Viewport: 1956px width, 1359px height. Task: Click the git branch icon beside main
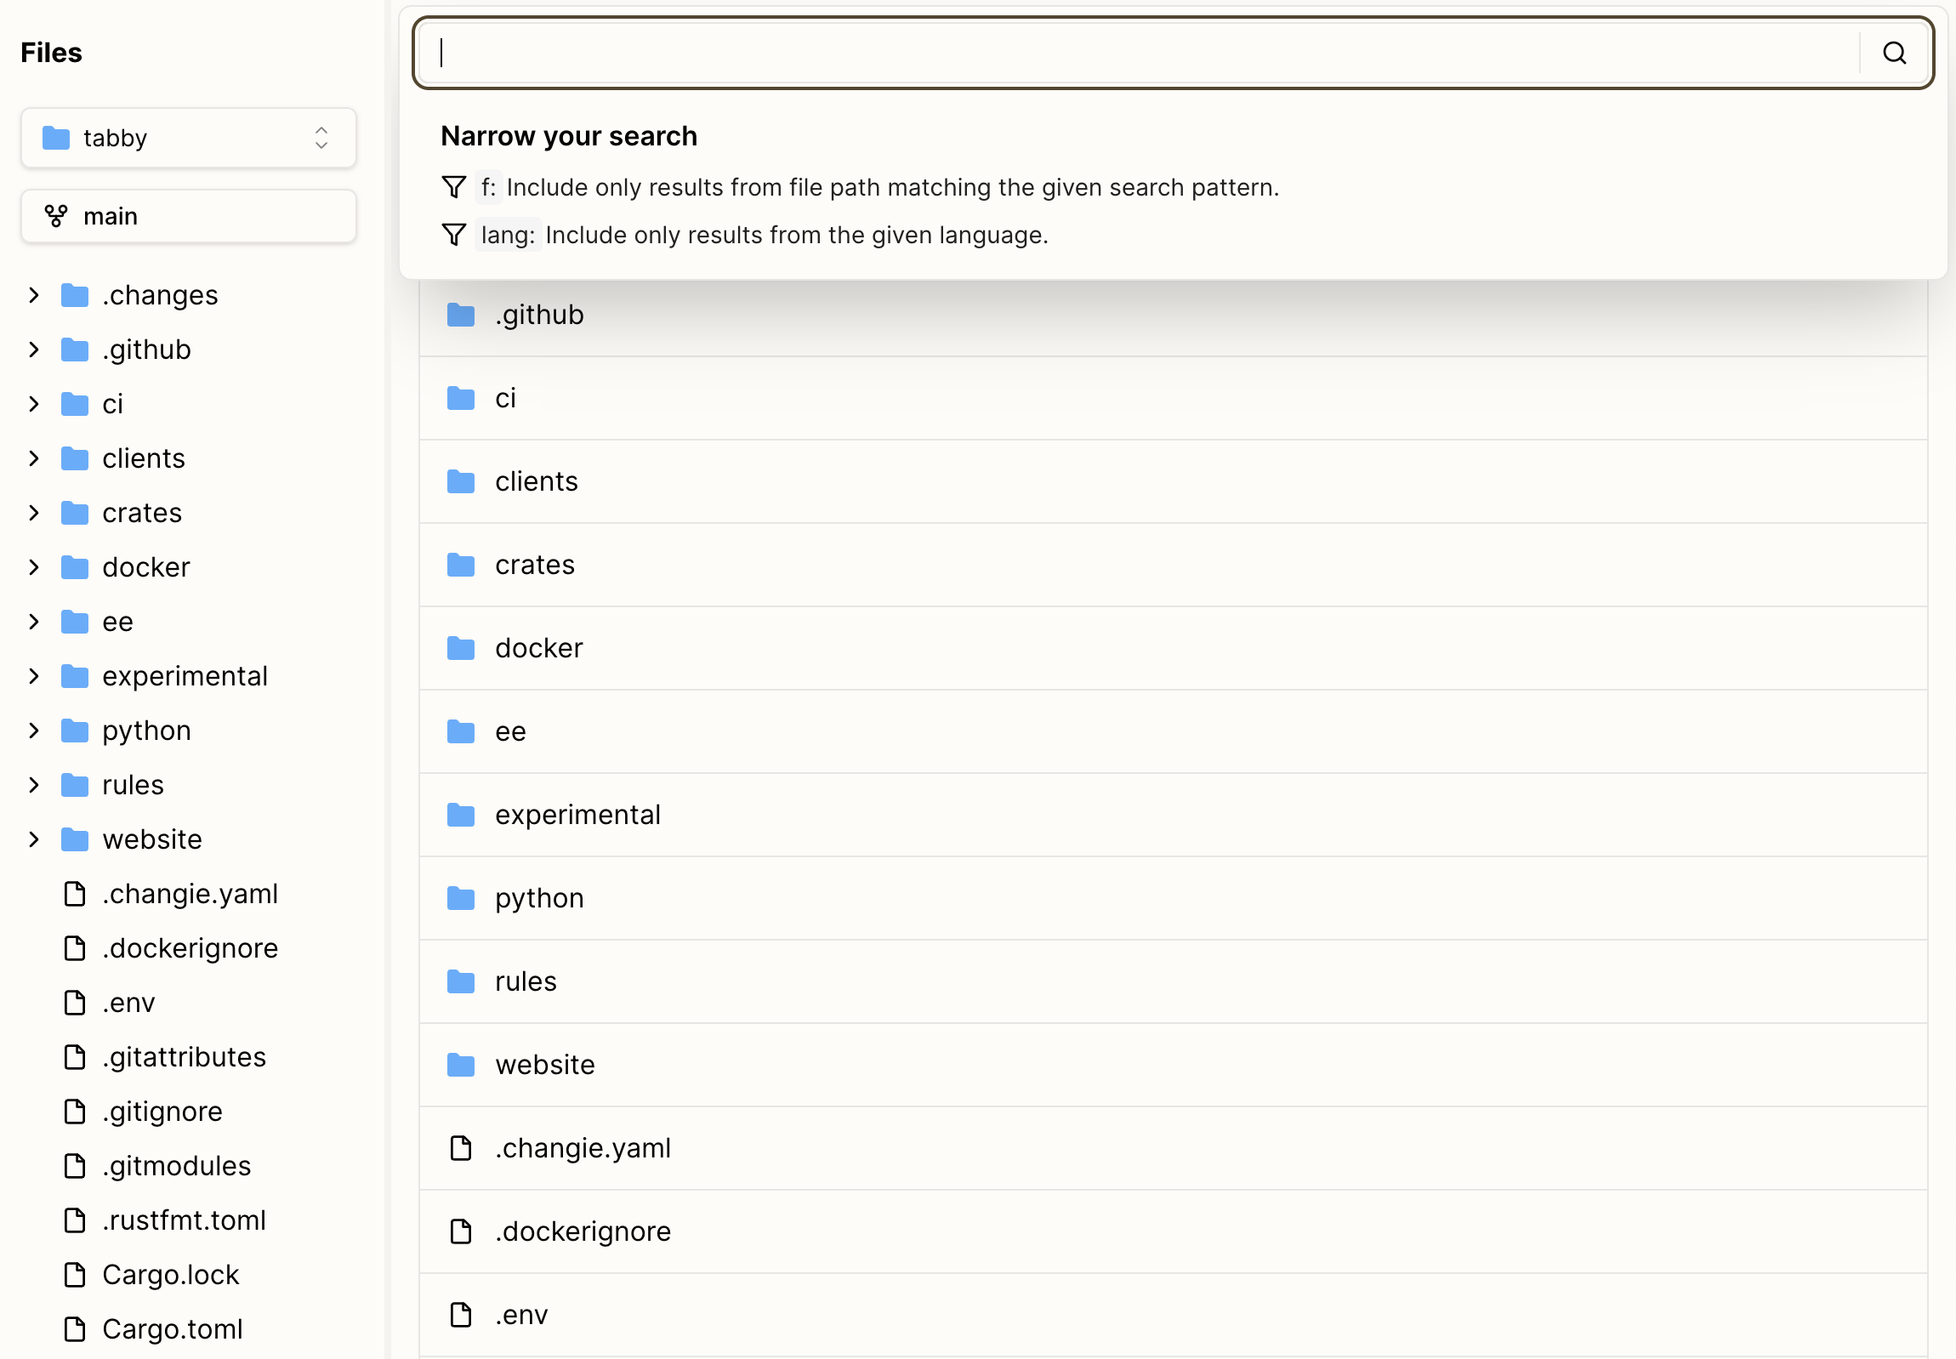pyautogui.click(x=56, y=216)
